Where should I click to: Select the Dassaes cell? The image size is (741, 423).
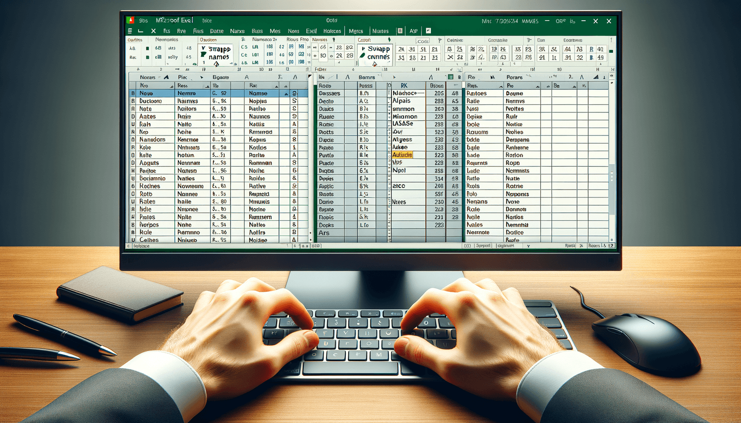pos(329,93)
